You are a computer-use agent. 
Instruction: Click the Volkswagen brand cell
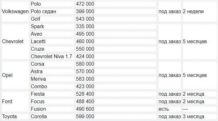pos(15,11)
